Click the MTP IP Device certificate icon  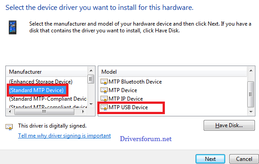point(104,98)
